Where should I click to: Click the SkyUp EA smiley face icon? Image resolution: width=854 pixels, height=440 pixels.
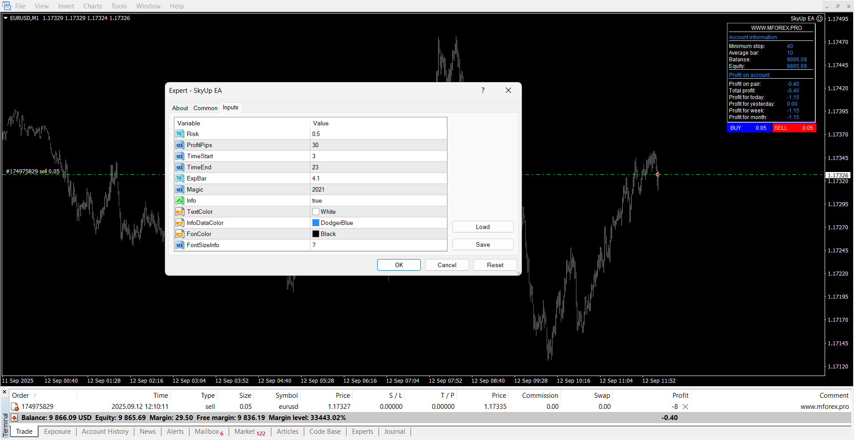(820, 19)
